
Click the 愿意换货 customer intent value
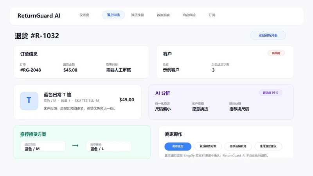[200, 109]
